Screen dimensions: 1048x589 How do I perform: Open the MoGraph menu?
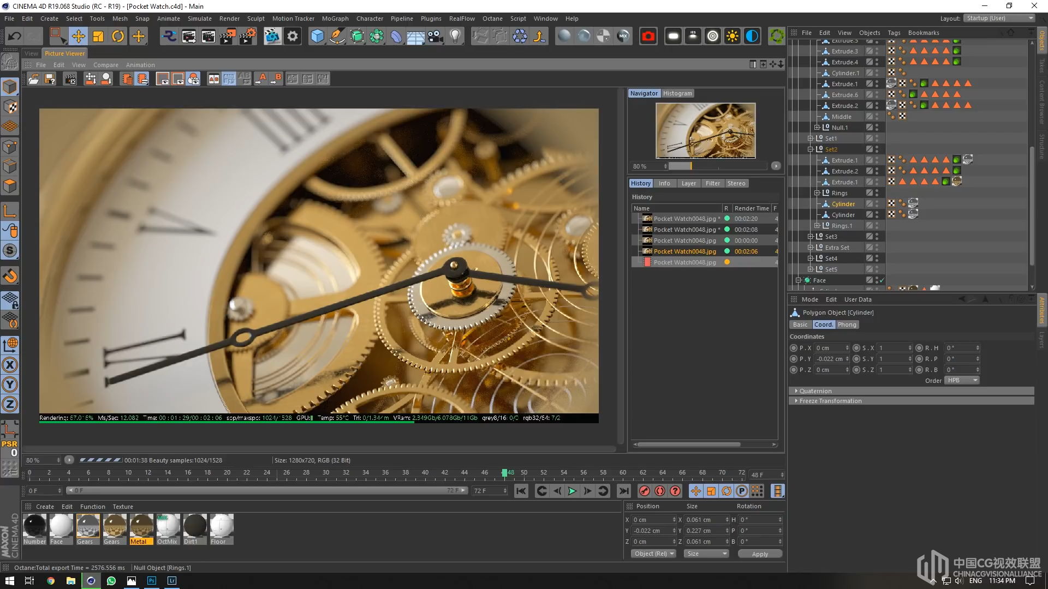[x=335, y=19]
